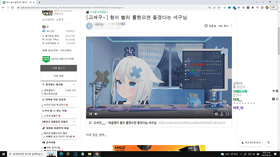280x157 pixels.
Task: Click the 카페 글쓰기 button
Action: point(58,68)
